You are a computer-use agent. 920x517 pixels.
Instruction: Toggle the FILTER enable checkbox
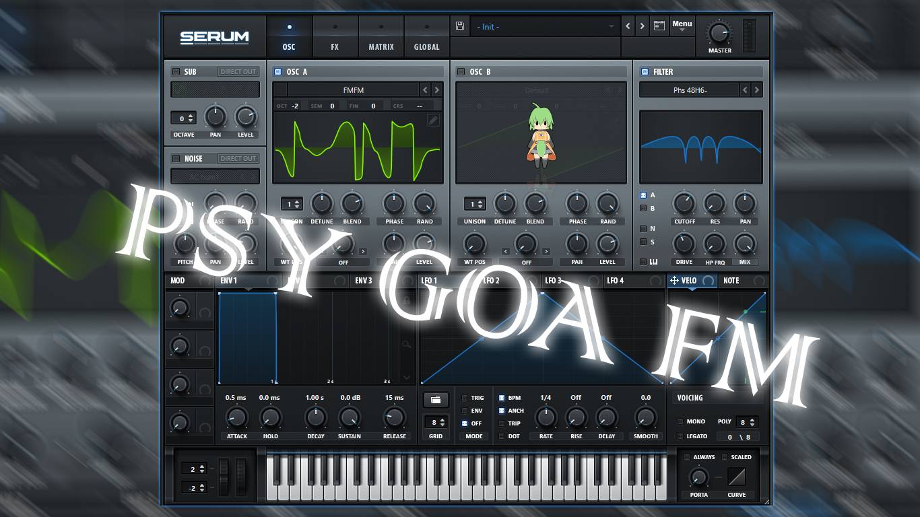(645, 71)
